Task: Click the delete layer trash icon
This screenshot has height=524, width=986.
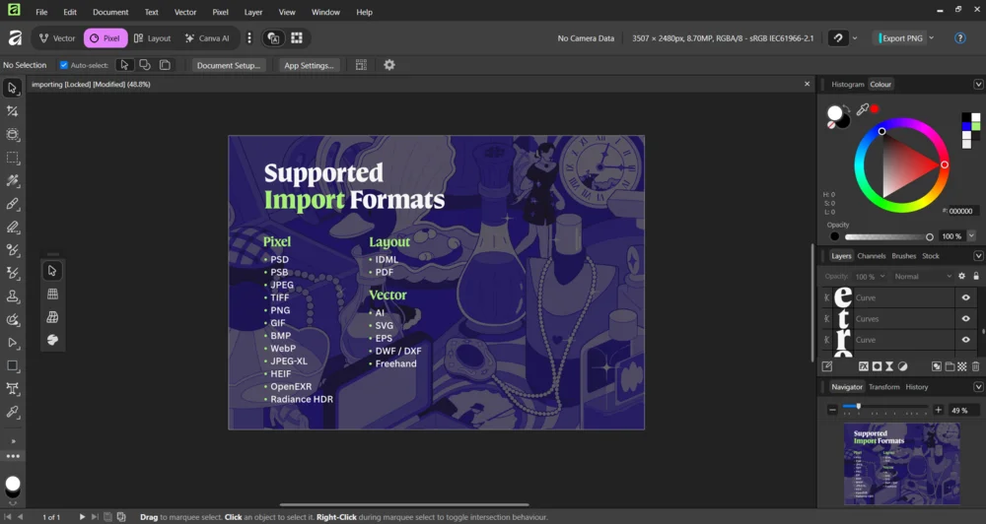Action: pos(976,366)
